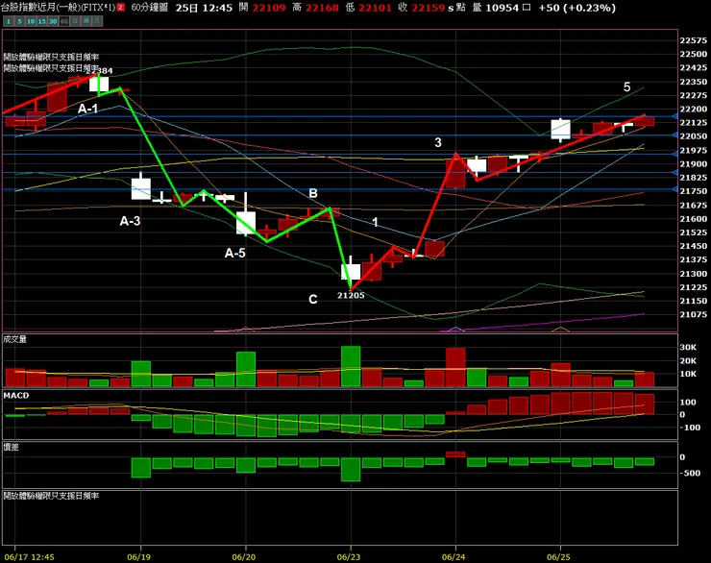Switch to the weekly (週) chart interval
This screenshot has height=563, width=711.
point(86,21)
